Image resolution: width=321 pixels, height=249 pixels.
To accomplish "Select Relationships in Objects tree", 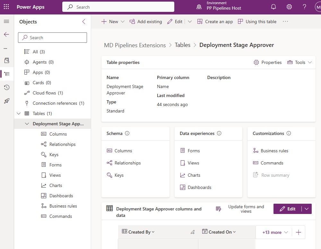I will click(58, 144).
